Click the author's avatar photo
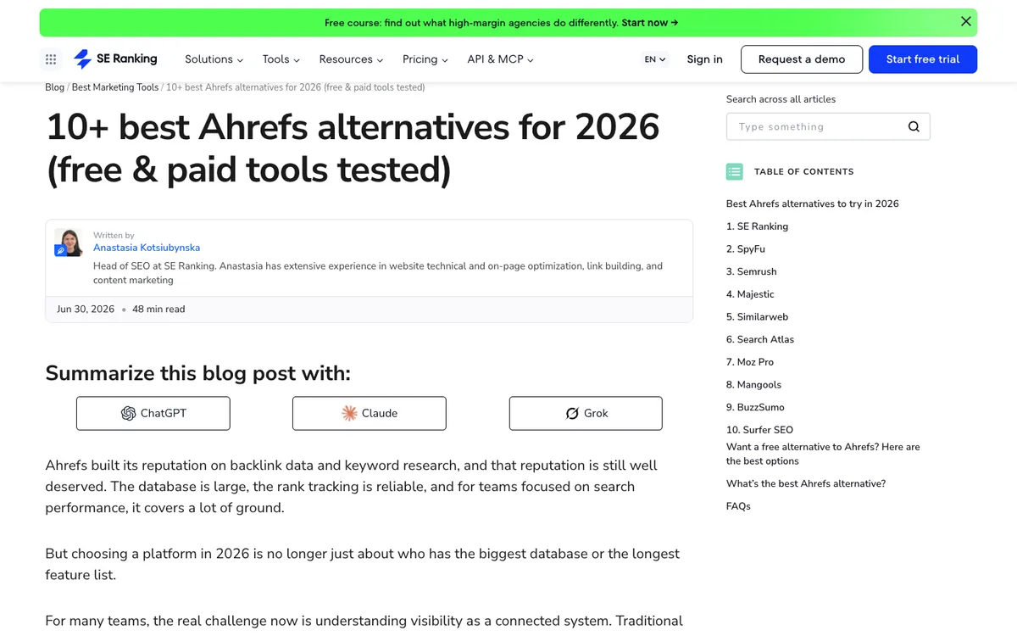The height and width of the screenshot is (636, 1017). click(69, 243)
